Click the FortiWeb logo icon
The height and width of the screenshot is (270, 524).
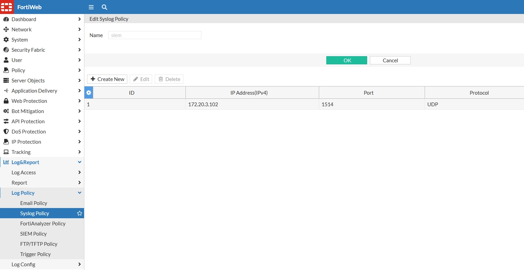tap(7, 7)
